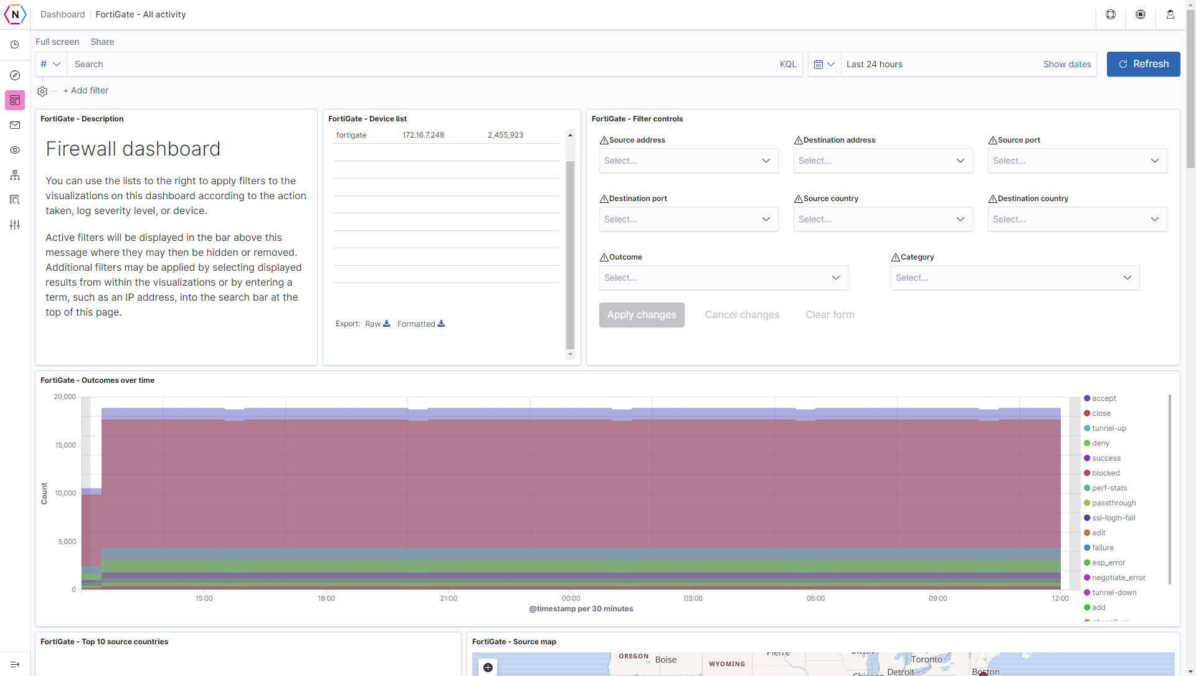
Task: Click warning icon beside Source port
Action: [992, 141]
